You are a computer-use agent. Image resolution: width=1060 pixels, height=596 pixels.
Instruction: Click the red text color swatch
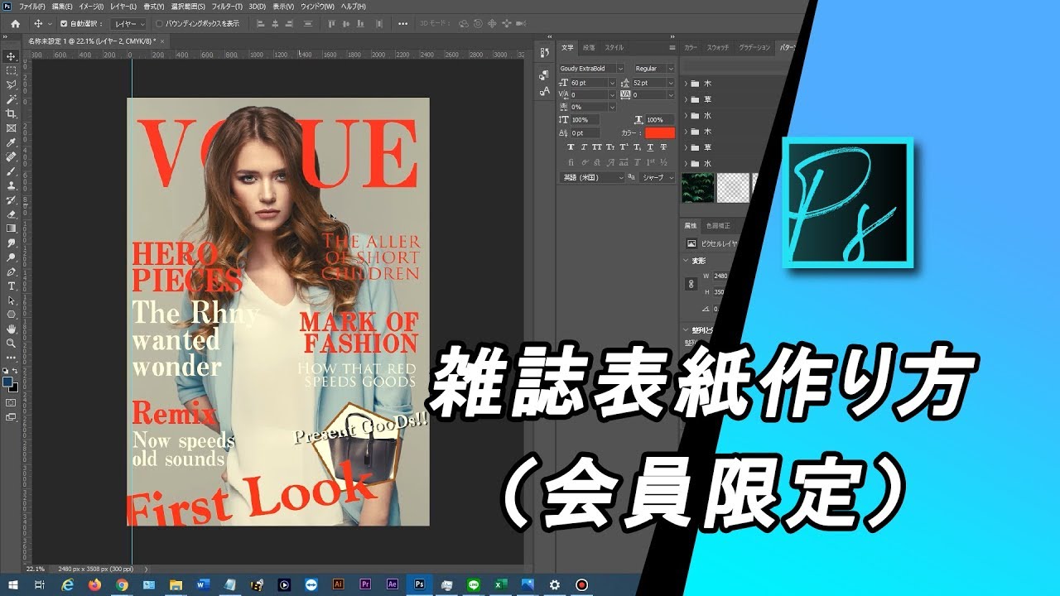click(661, 132)
